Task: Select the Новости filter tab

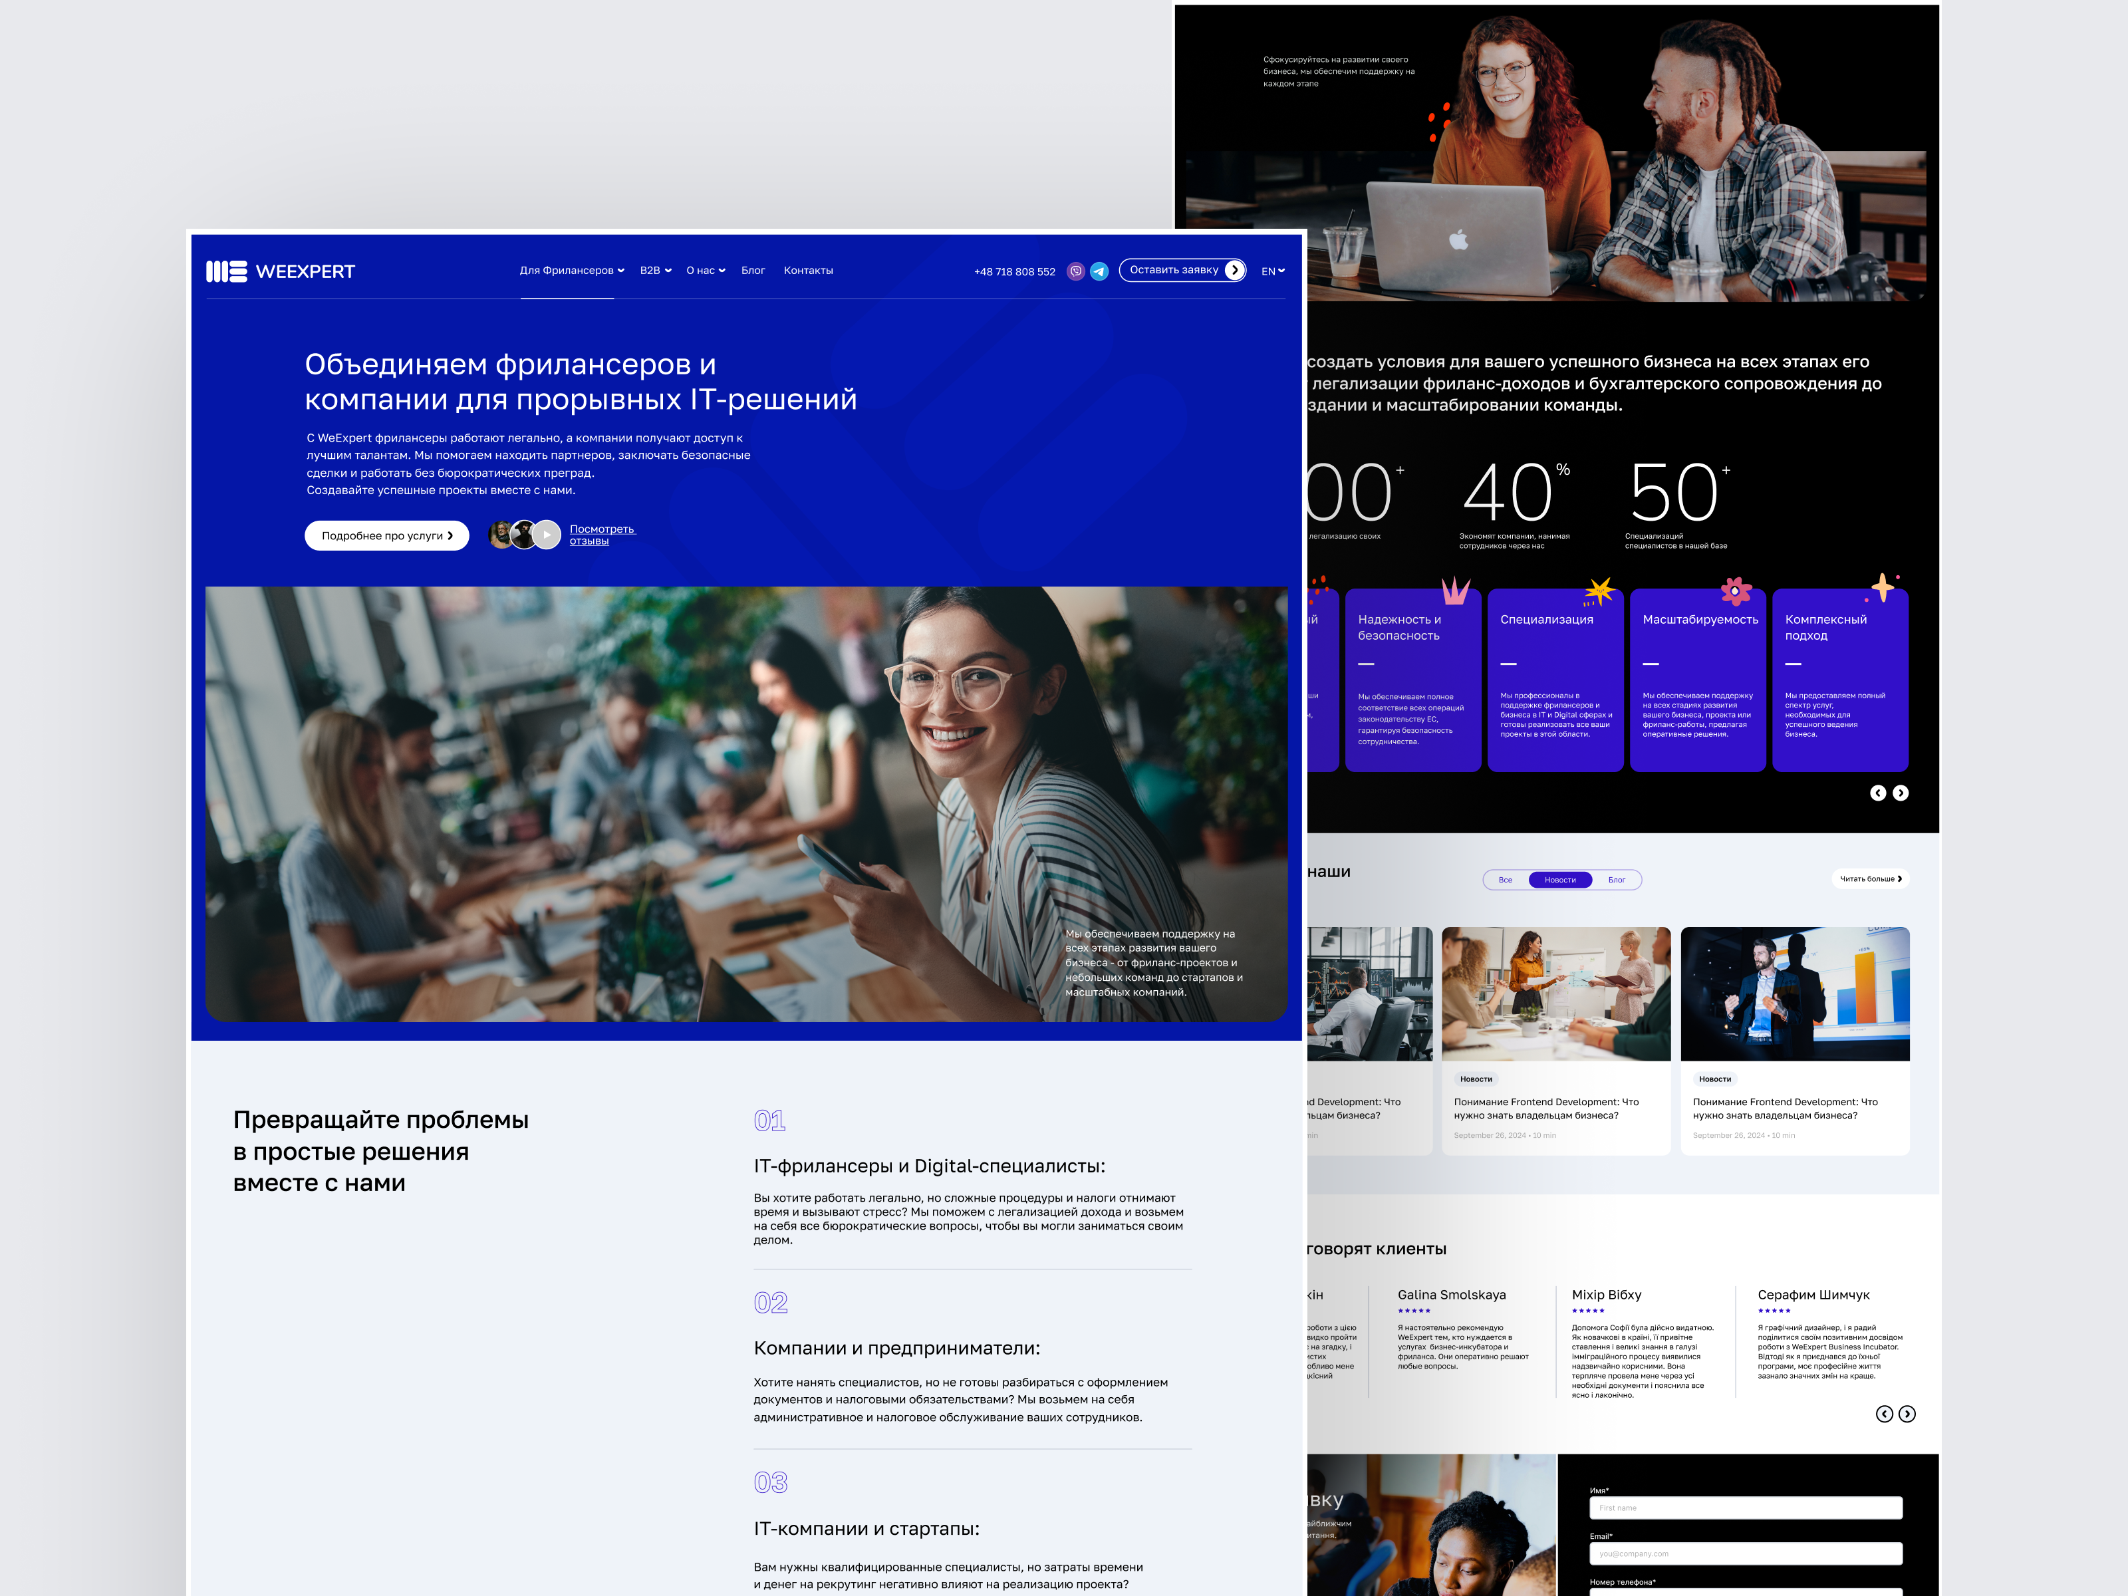Action: coord(1560,879)
